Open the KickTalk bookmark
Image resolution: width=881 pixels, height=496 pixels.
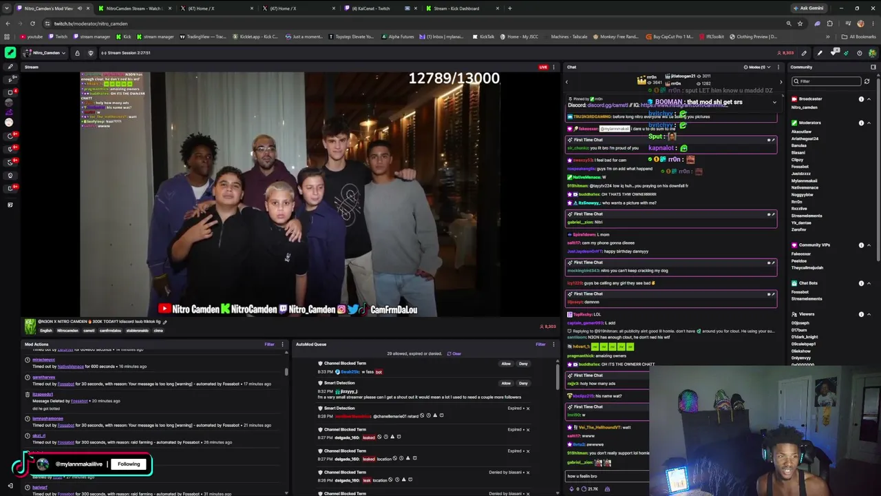[x=484, y=37]
